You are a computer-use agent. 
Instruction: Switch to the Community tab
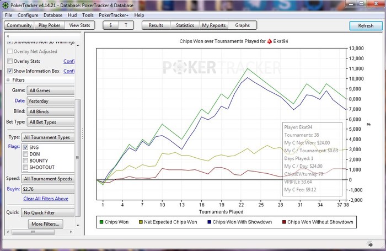pos(19,25)
